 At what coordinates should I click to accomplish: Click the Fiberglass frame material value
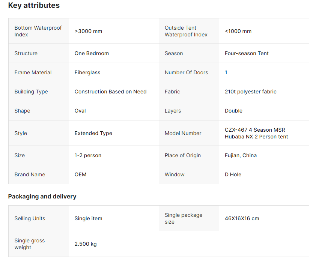pyautogui.click(x=87, y=72)
